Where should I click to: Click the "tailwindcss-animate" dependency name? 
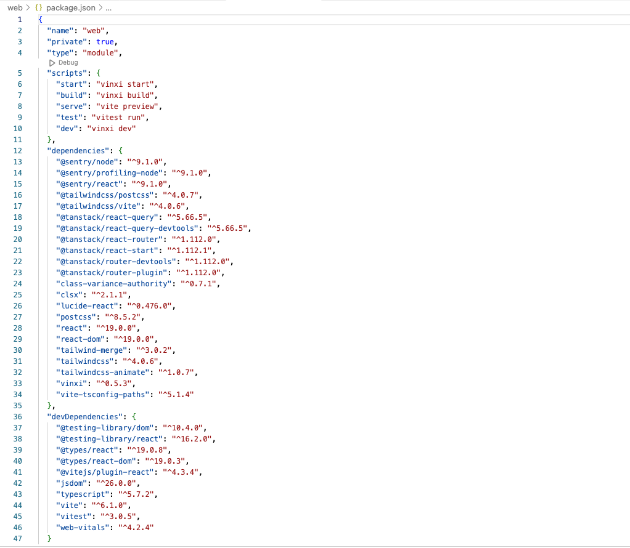coord(103,373)
